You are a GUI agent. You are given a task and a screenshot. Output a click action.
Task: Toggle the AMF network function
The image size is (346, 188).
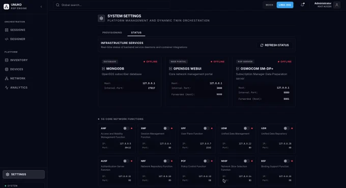126,128
